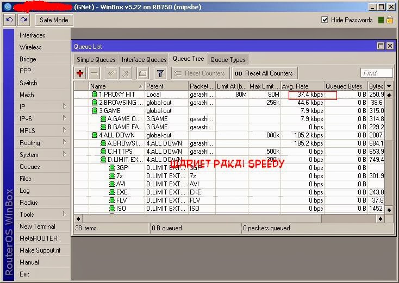Open the filter funnel tool
This screenshot has height=283, width=399.
pos(160,73)
